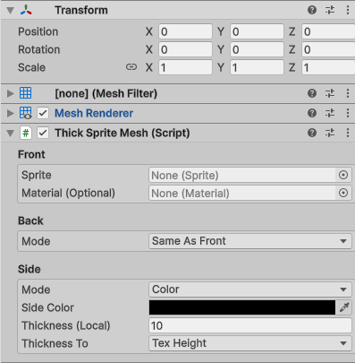Edit the Rotation X field

pyautogui.click(x=185, y=49)
